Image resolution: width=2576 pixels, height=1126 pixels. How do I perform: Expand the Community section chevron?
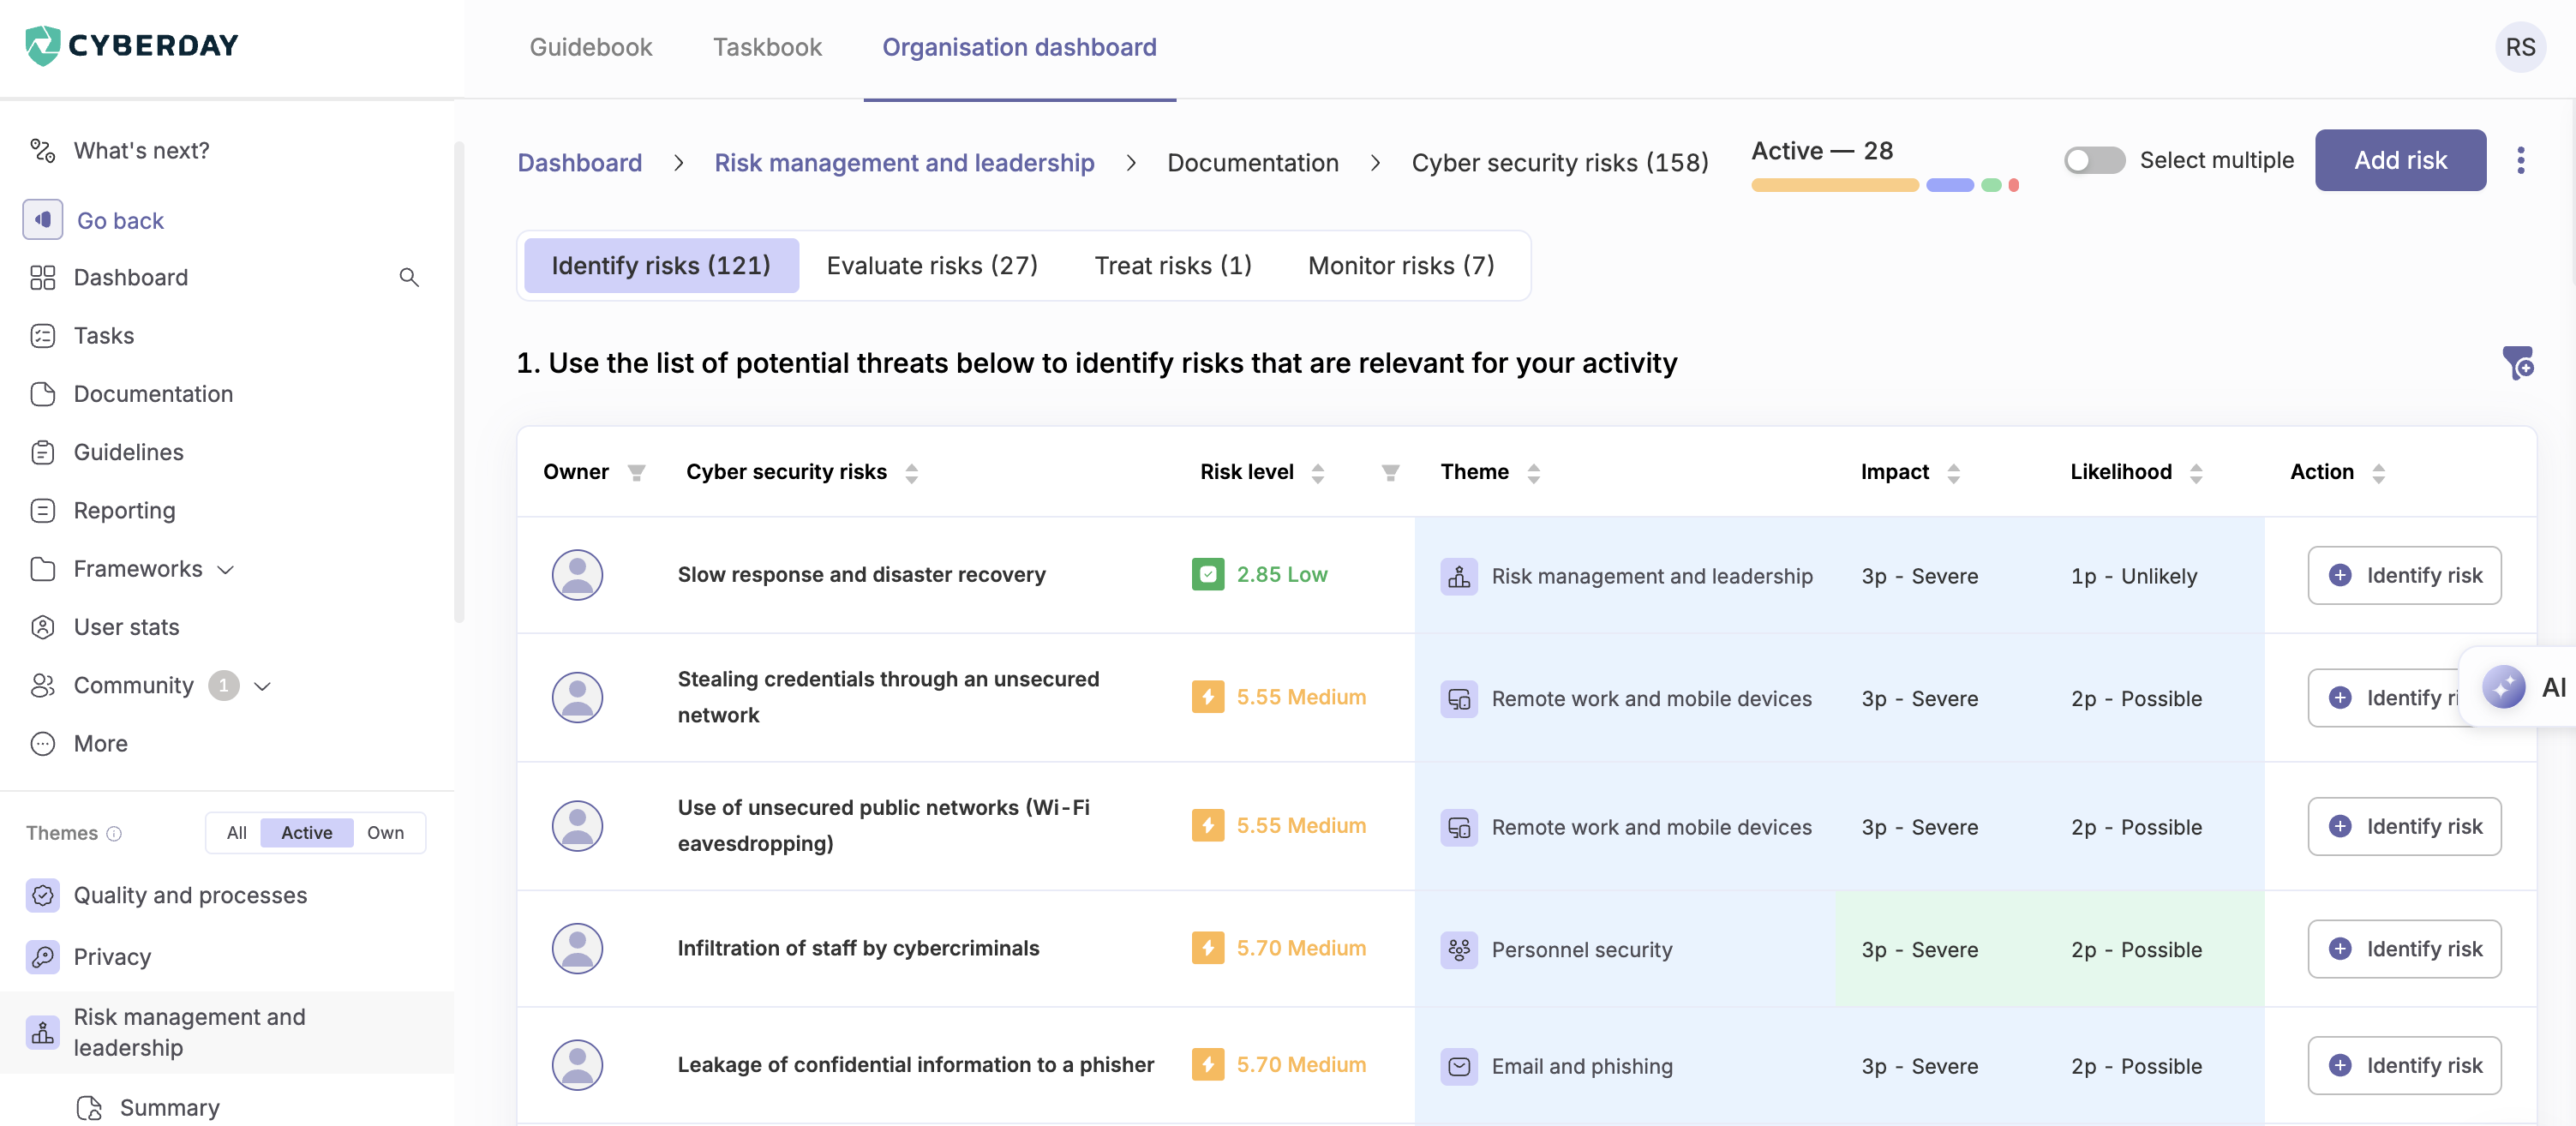click(263, 686)
